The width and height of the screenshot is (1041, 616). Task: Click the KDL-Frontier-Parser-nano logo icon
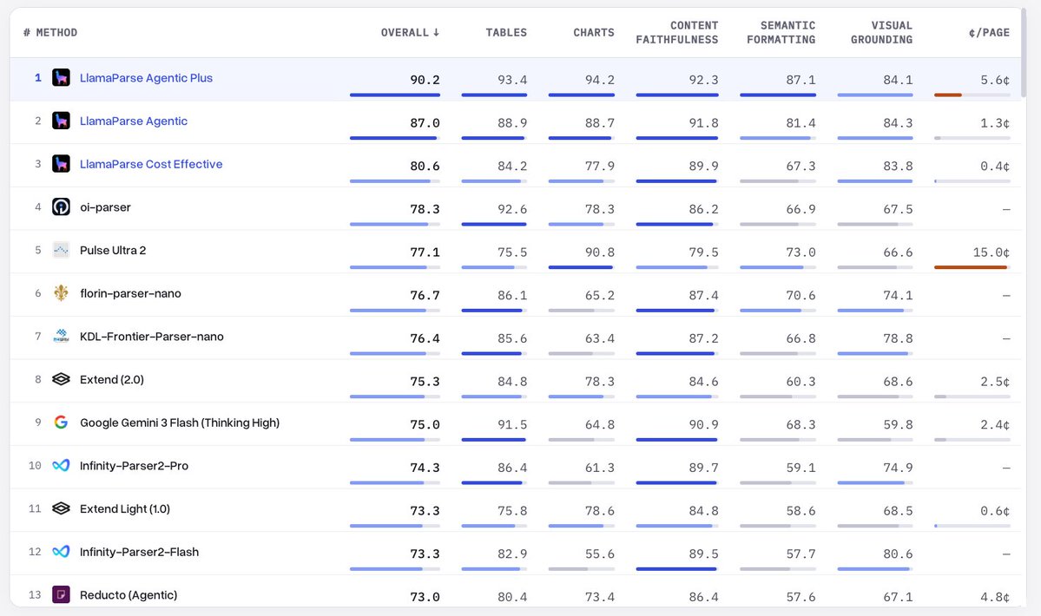61,336
